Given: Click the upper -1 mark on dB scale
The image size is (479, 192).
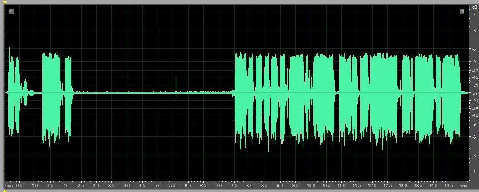Looking at the screenshot, I should (x=474, y=14).
